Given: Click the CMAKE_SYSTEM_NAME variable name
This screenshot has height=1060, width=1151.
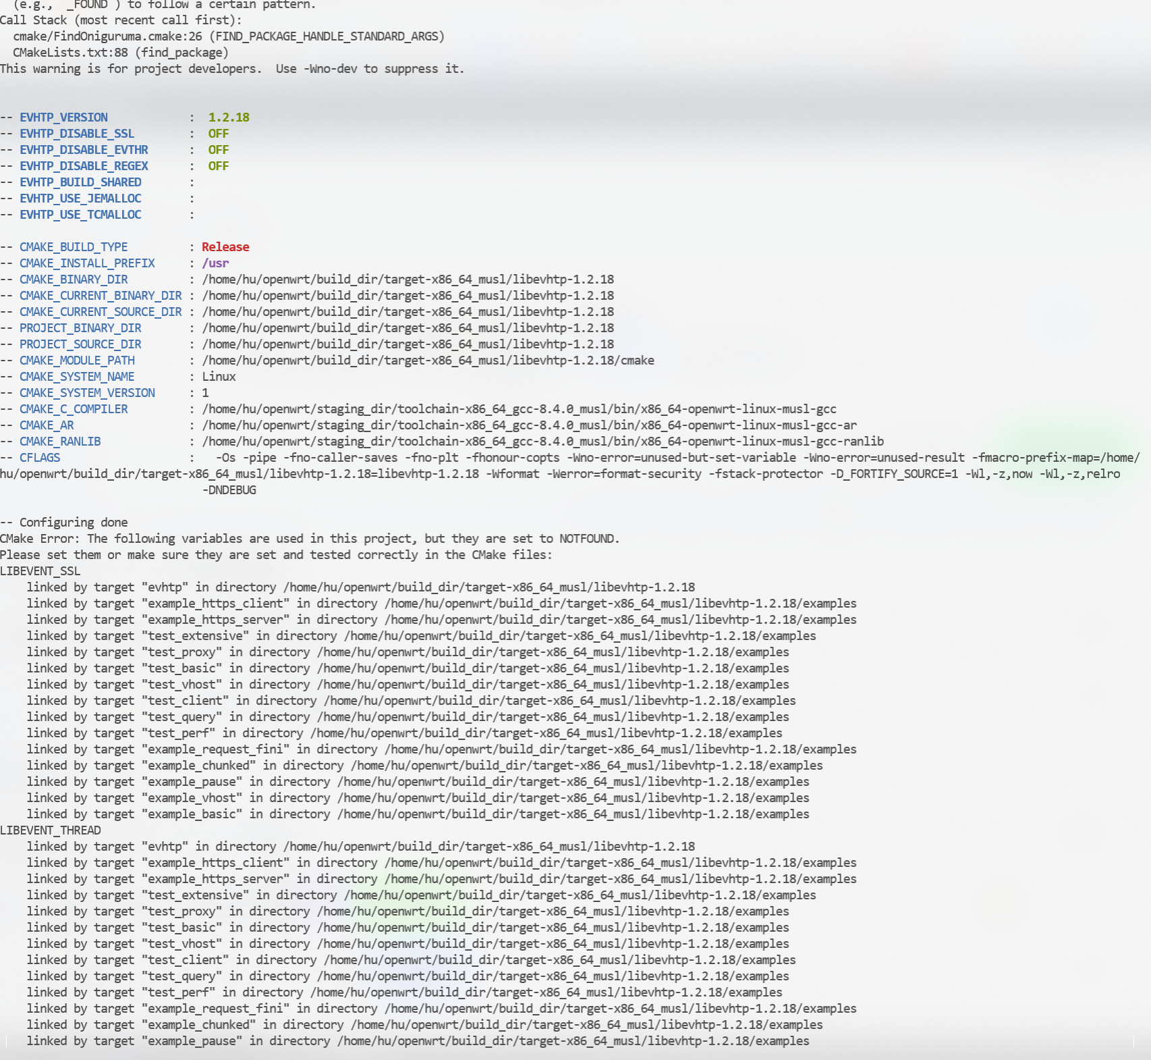Looking at the screenshot, I should pyautogui.click(x=77, y=377).
